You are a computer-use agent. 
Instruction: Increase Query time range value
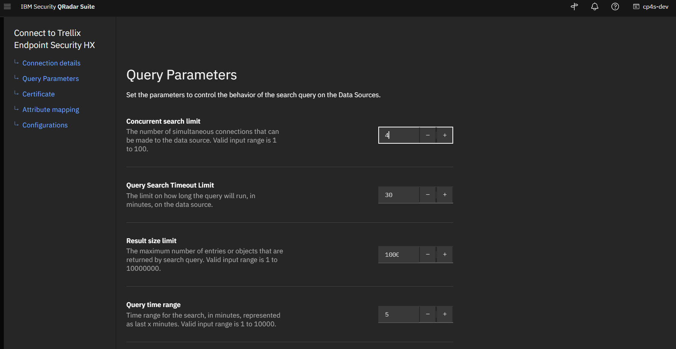coord(445,314)
